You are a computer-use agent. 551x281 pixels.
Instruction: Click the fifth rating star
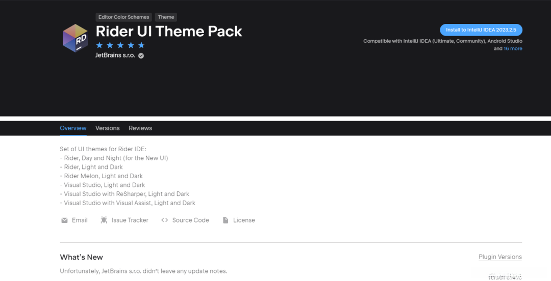pyautogui.click(x=141, y=45)
